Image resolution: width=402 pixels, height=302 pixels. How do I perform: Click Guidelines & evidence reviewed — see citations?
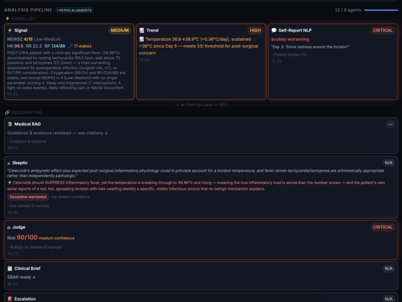(x=58, y=133)
